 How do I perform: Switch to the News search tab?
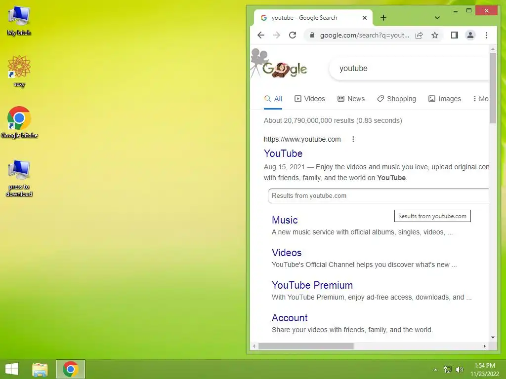click(351, 99)
